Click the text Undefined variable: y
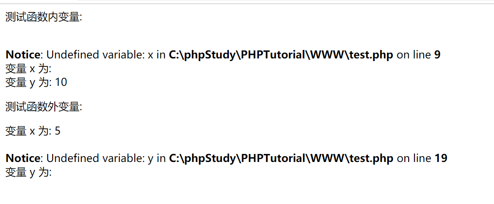This screenshot has height=204, width=494. 100,158
